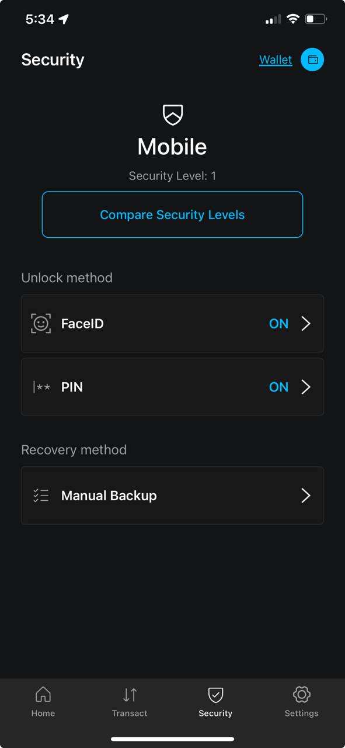Tap the Security shield tab icon

point(215,694)
